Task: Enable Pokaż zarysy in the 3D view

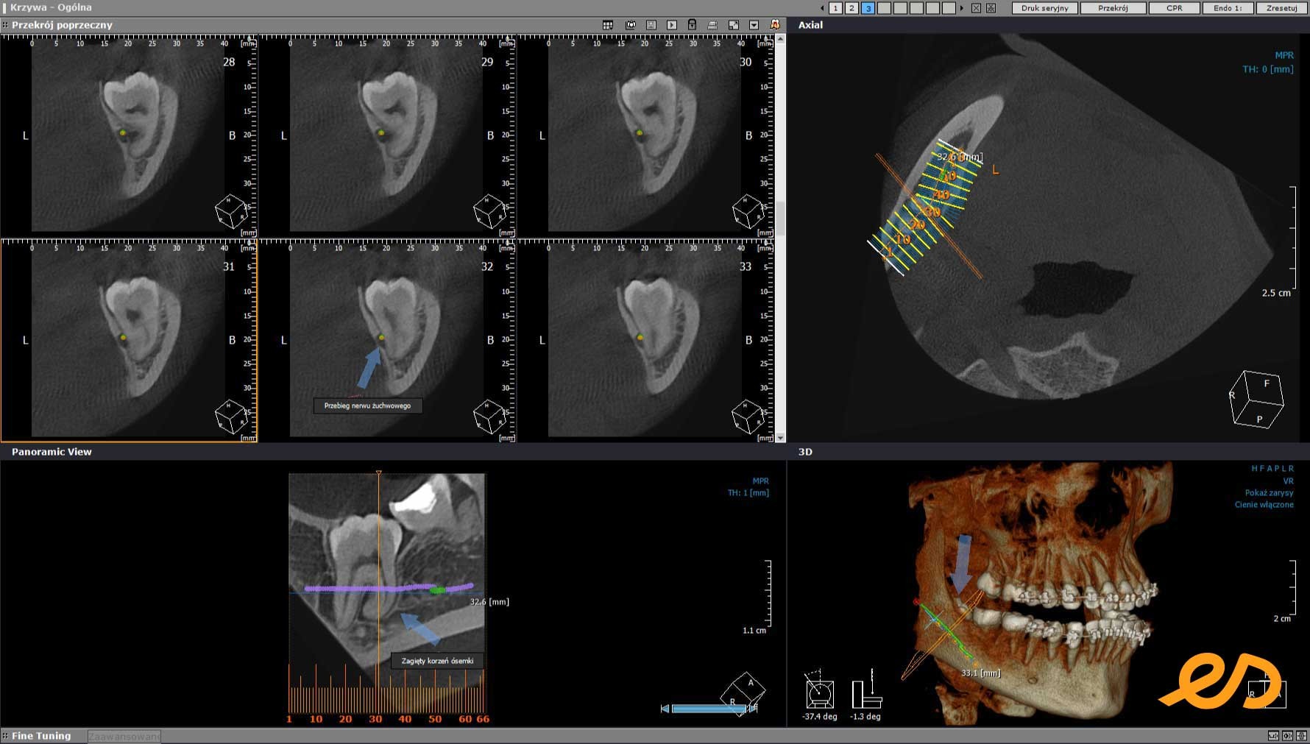Action: coord(1269,492)
